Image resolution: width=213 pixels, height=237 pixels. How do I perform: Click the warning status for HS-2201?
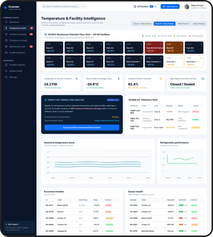195,224
